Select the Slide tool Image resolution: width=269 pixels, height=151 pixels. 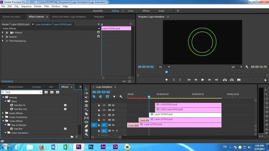(86, 122)
